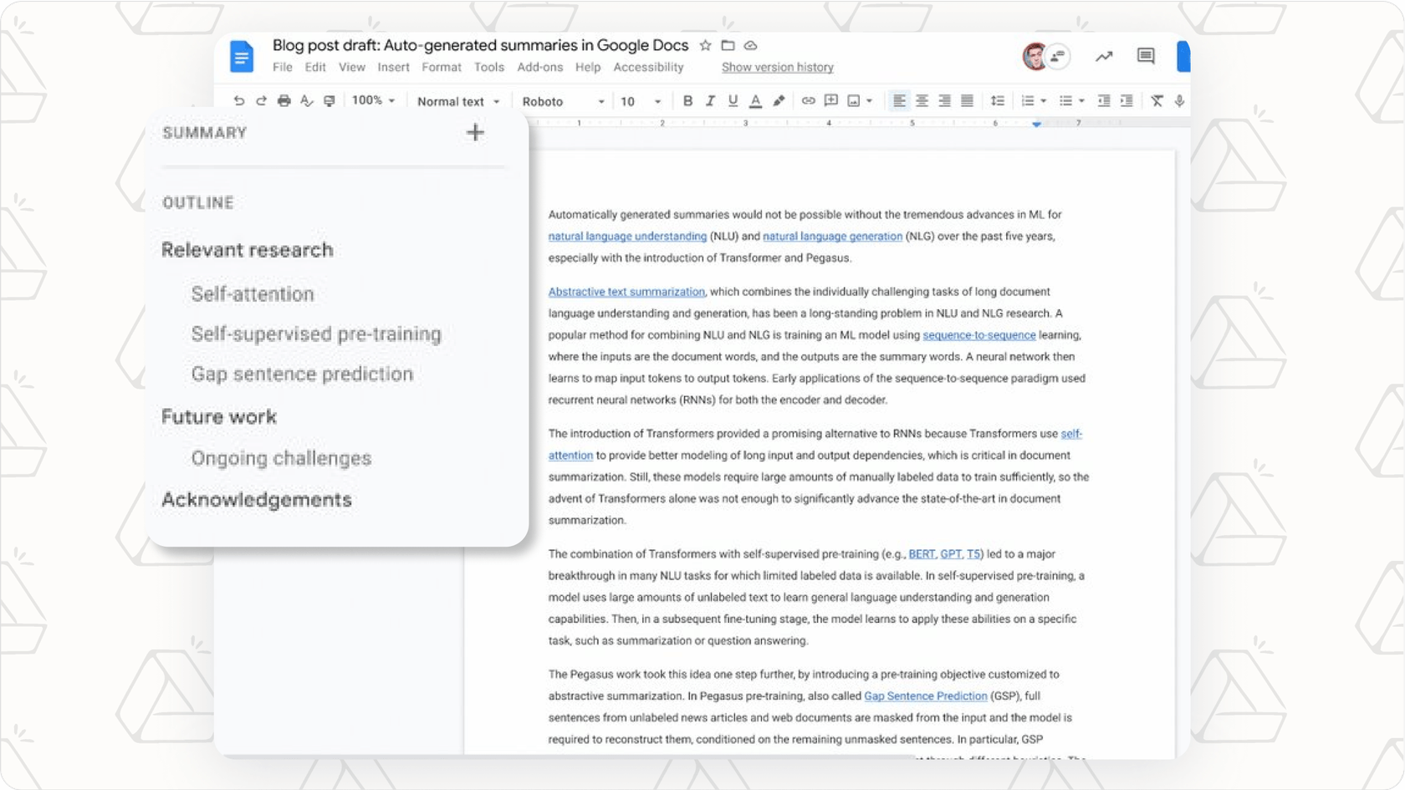Insert a link

tap(808, 100)
